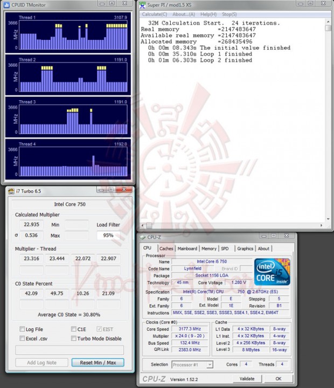Image resolution: width=334 pixels, height=388 pixels.
Task: Minimize the CPU-Z window
Action: [264, 236]
